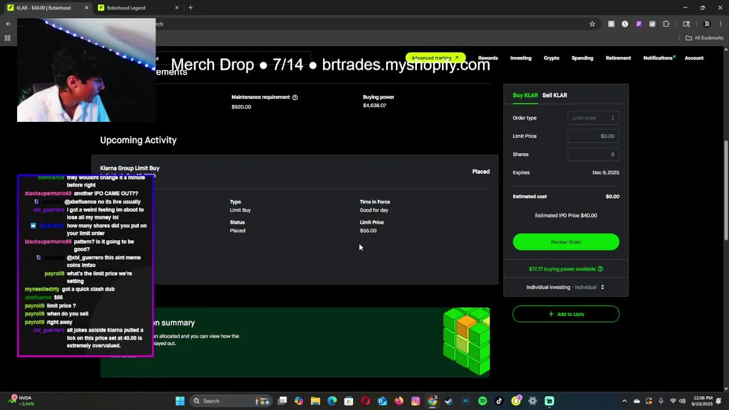This screenshot has width=729, height=410.
Task: Click the 'Placed' order status label
Action: [481, 171]
